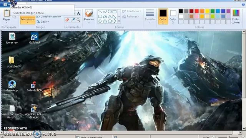Pick the yellow color swatch
Screen dimensions: 246x138
[207, 11]
